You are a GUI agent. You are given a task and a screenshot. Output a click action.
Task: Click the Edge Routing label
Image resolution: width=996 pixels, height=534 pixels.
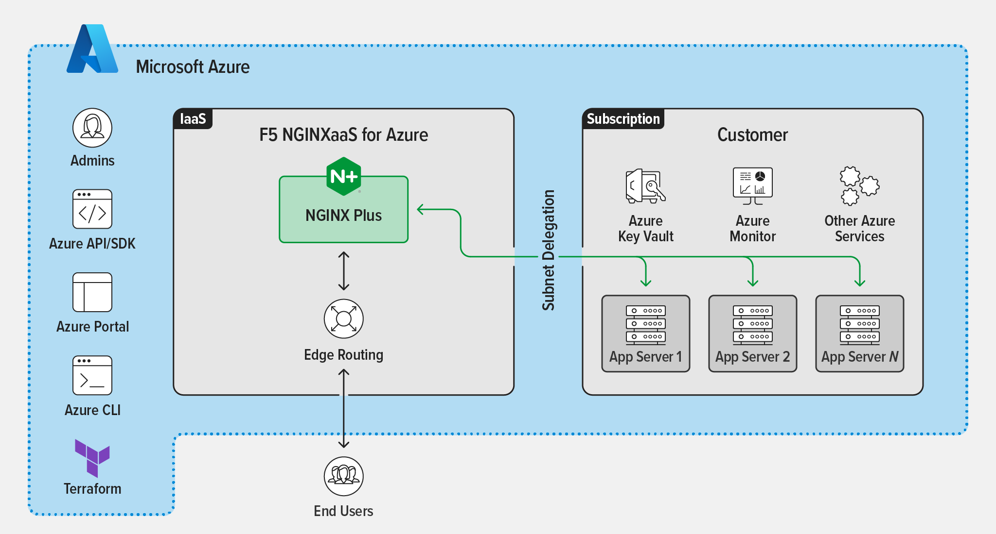click(x=344, y=355)
